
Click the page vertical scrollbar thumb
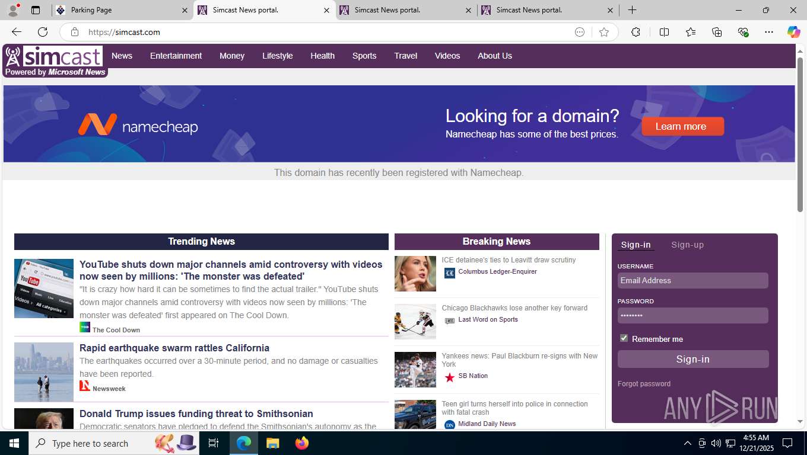click(x=800, y=134)
